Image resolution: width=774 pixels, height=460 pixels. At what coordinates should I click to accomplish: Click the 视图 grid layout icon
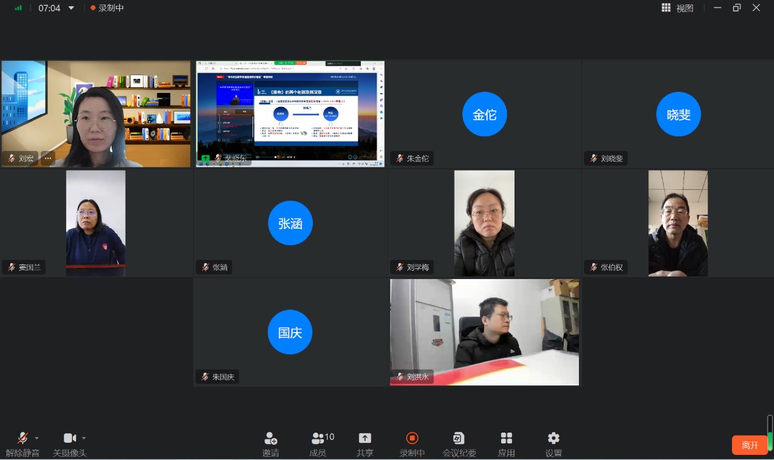(x=666, y=8)
